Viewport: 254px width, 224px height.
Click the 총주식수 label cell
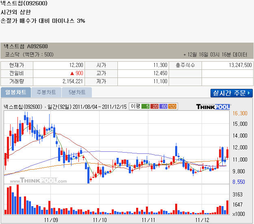185,65
